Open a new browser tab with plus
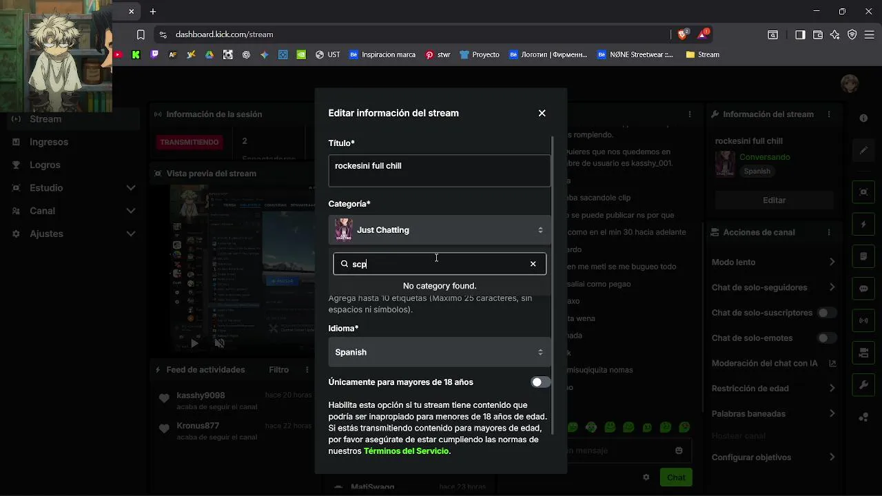Viewport: 882px width, 496px height. 153,12
